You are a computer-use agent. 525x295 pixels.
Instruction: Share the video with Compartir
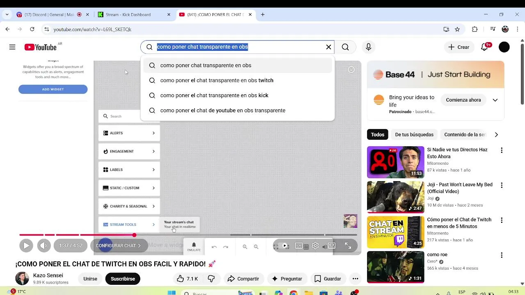pos(243,279)
